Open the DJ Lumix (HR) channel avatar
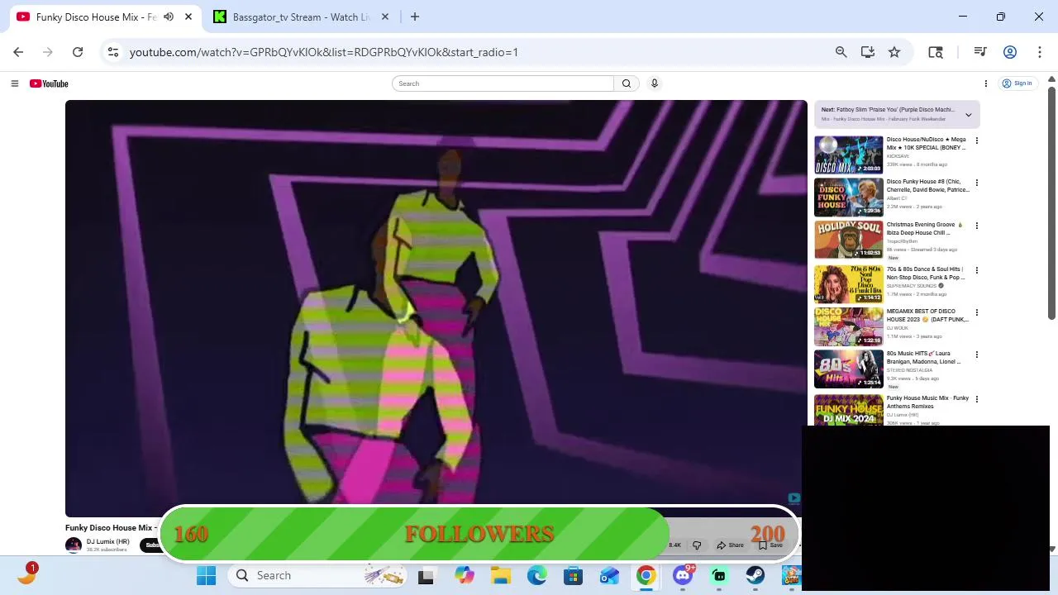The width and height of the screenshot is (1058, 595). [74, 545]
